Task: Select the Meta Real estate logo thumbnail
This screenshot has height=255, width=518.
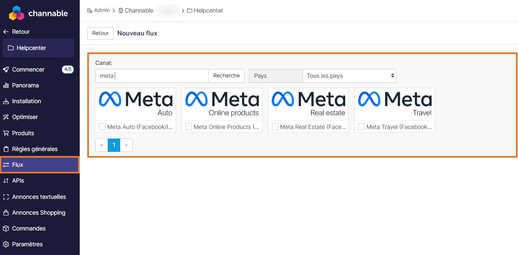Action: click(308, 104)
